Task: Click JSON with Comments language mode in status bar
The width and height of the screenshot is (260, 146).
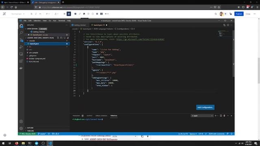Action: (x=217, y=134)
